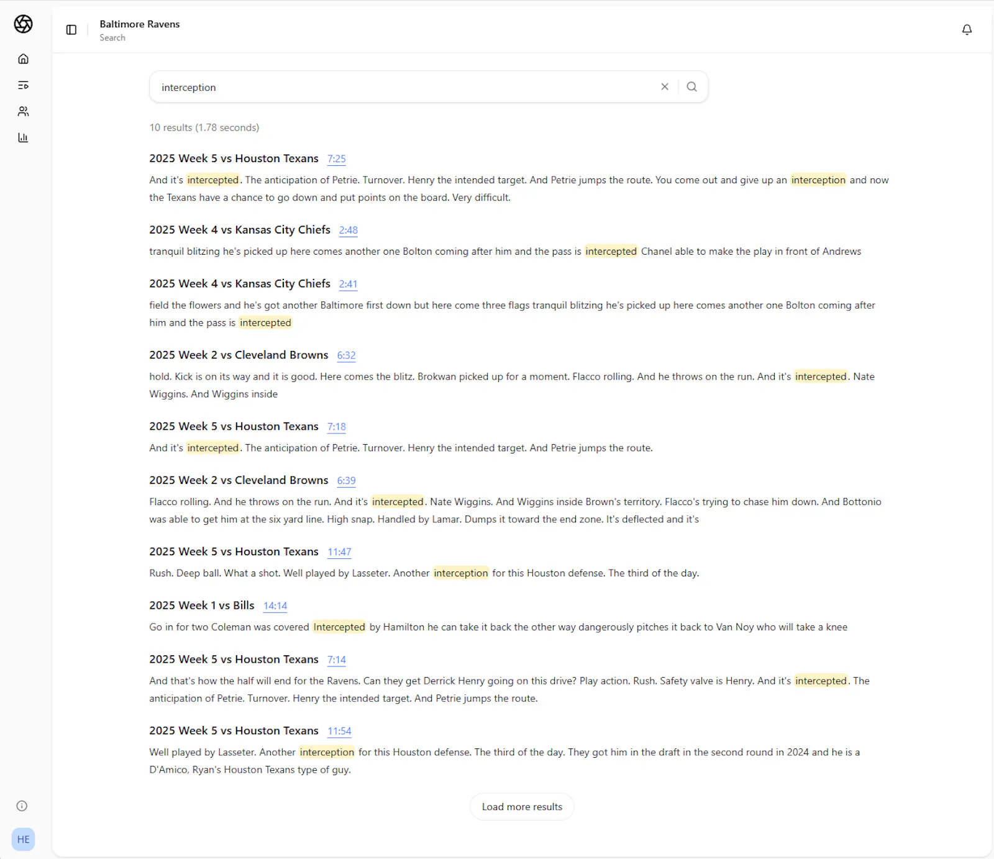The height and width of the screenshot is (859, 994).
Task: Open the team members icon in sidebar
Action: tap(23, 111)
